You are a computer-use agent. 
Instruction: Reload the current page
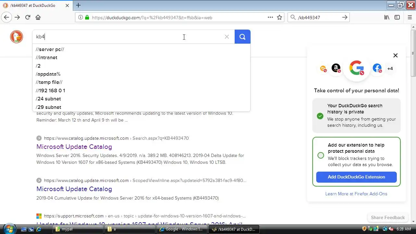pos(28,18)
